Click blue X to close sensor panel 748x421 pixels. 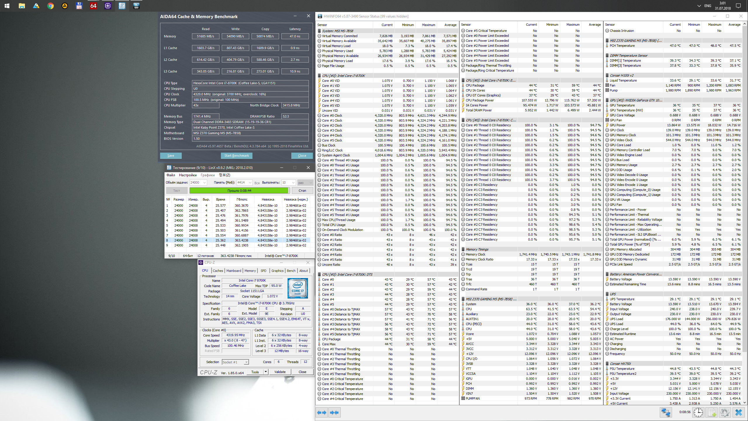tap(738, 413)
